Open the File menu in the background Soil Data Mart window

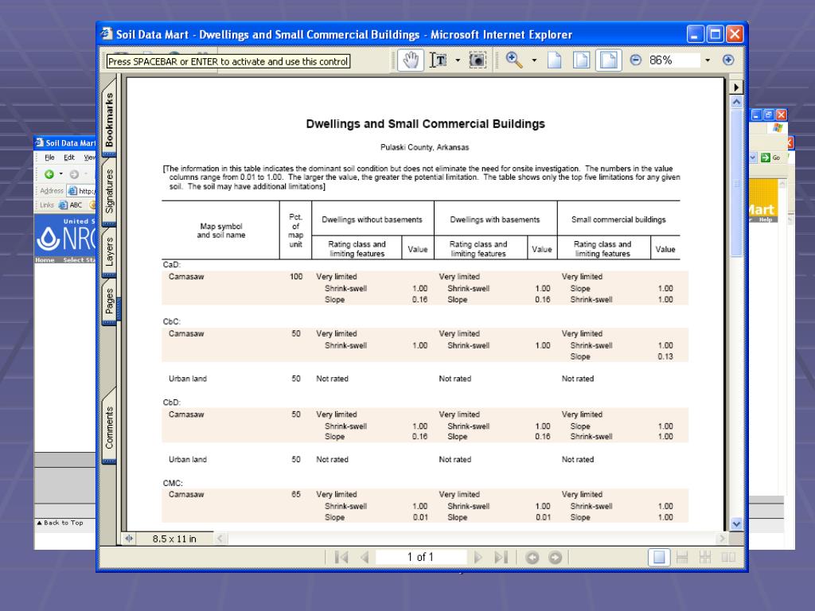pyautogui.click(x=49, y=158)
